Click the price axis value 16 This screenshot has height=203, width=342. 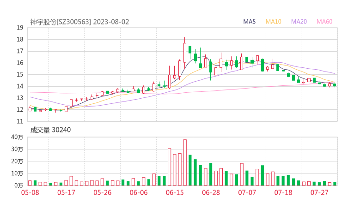tap(20, 63)
